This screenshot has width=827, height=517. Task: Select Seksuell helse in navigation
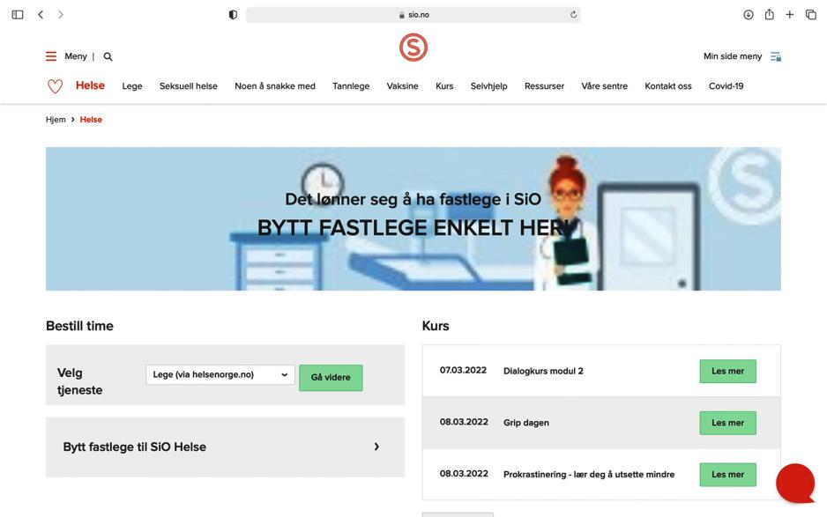188,86
